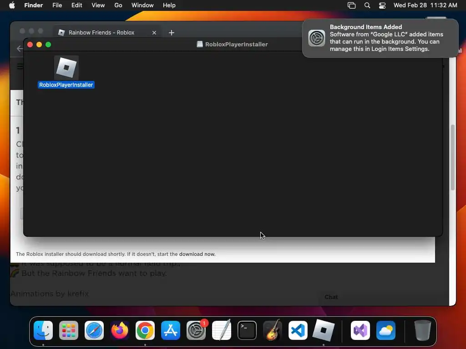Click the download now link
Viewport: 466px width, 349px height.
click(x=198, y=254)
